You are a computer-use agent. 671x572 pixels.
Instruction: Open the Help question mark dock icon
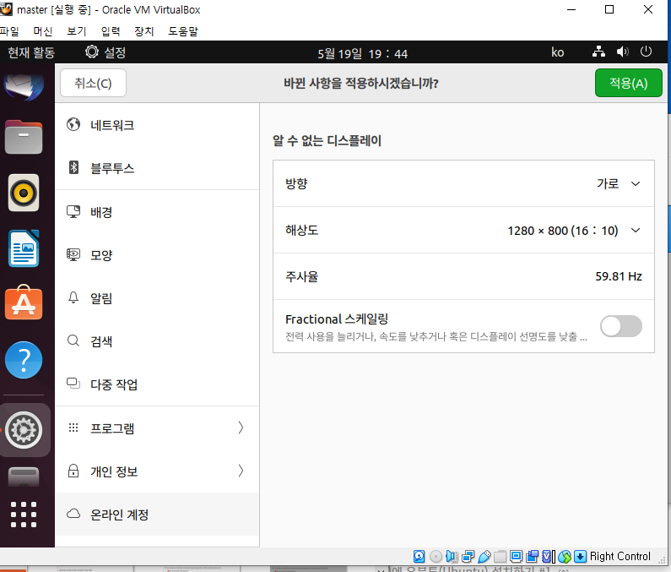[x=24, y=360]
